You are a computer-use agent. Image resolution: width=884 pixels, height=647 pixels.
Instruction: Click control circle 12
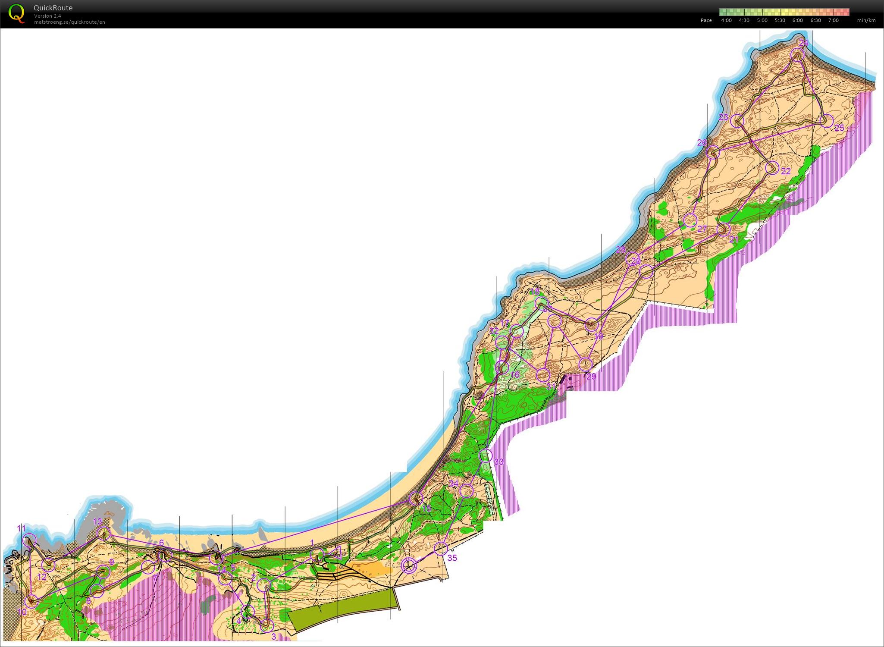49,565
